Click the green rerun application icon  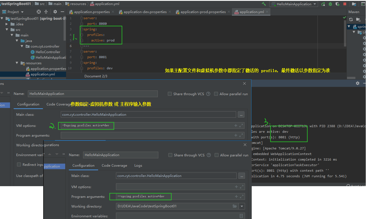[323, 4]
